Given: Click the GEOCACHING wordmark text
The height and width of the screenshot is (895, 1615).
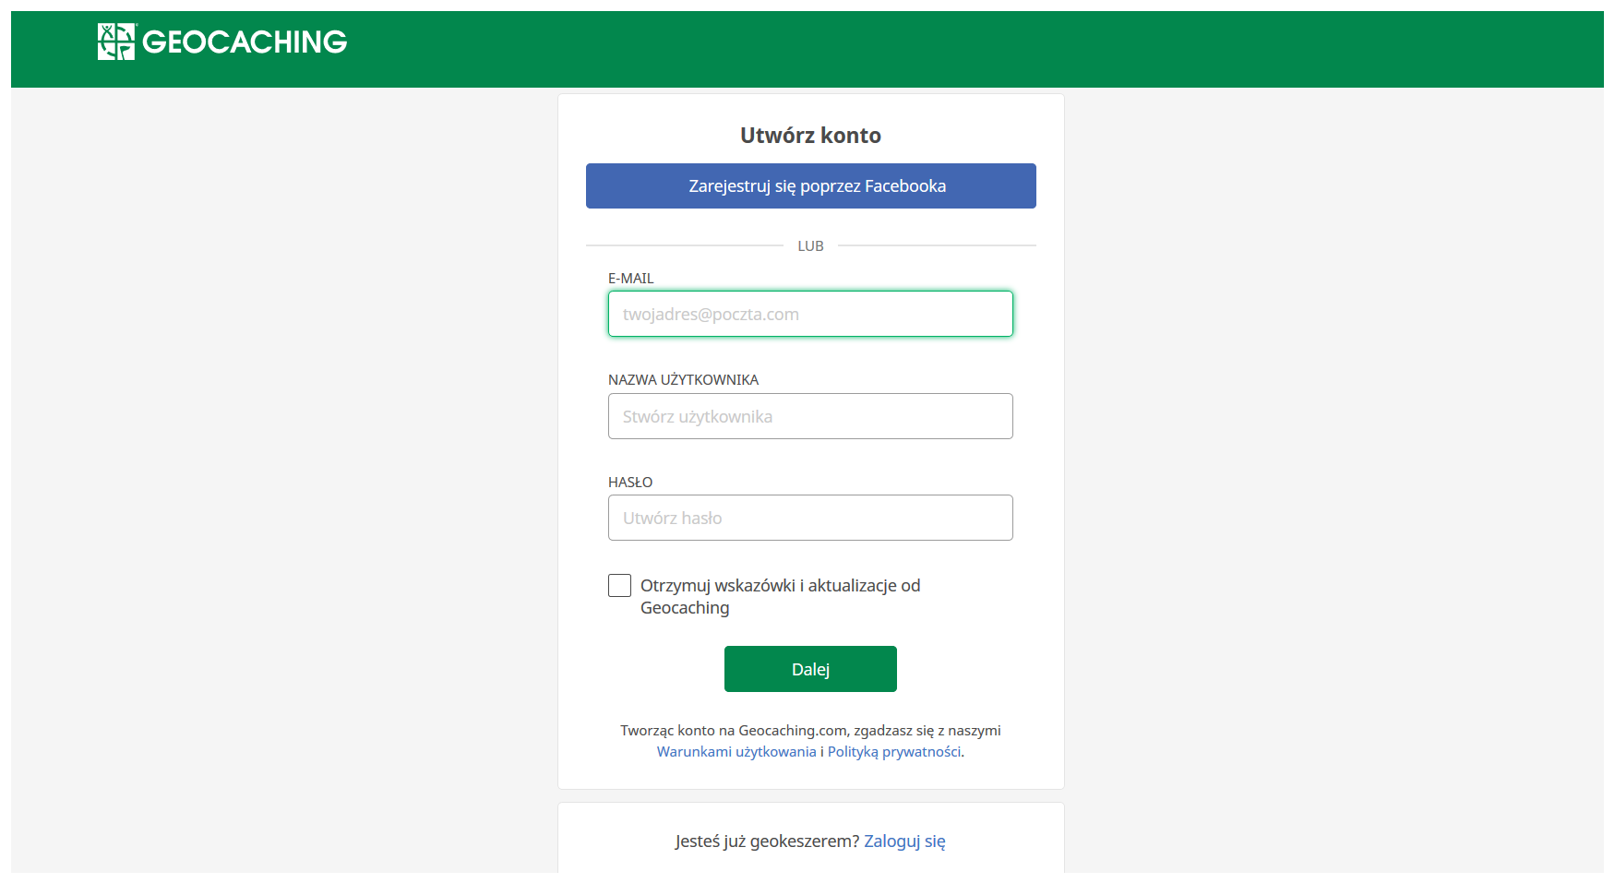Looking at the screenshot, I should click(x=245, y=42).
